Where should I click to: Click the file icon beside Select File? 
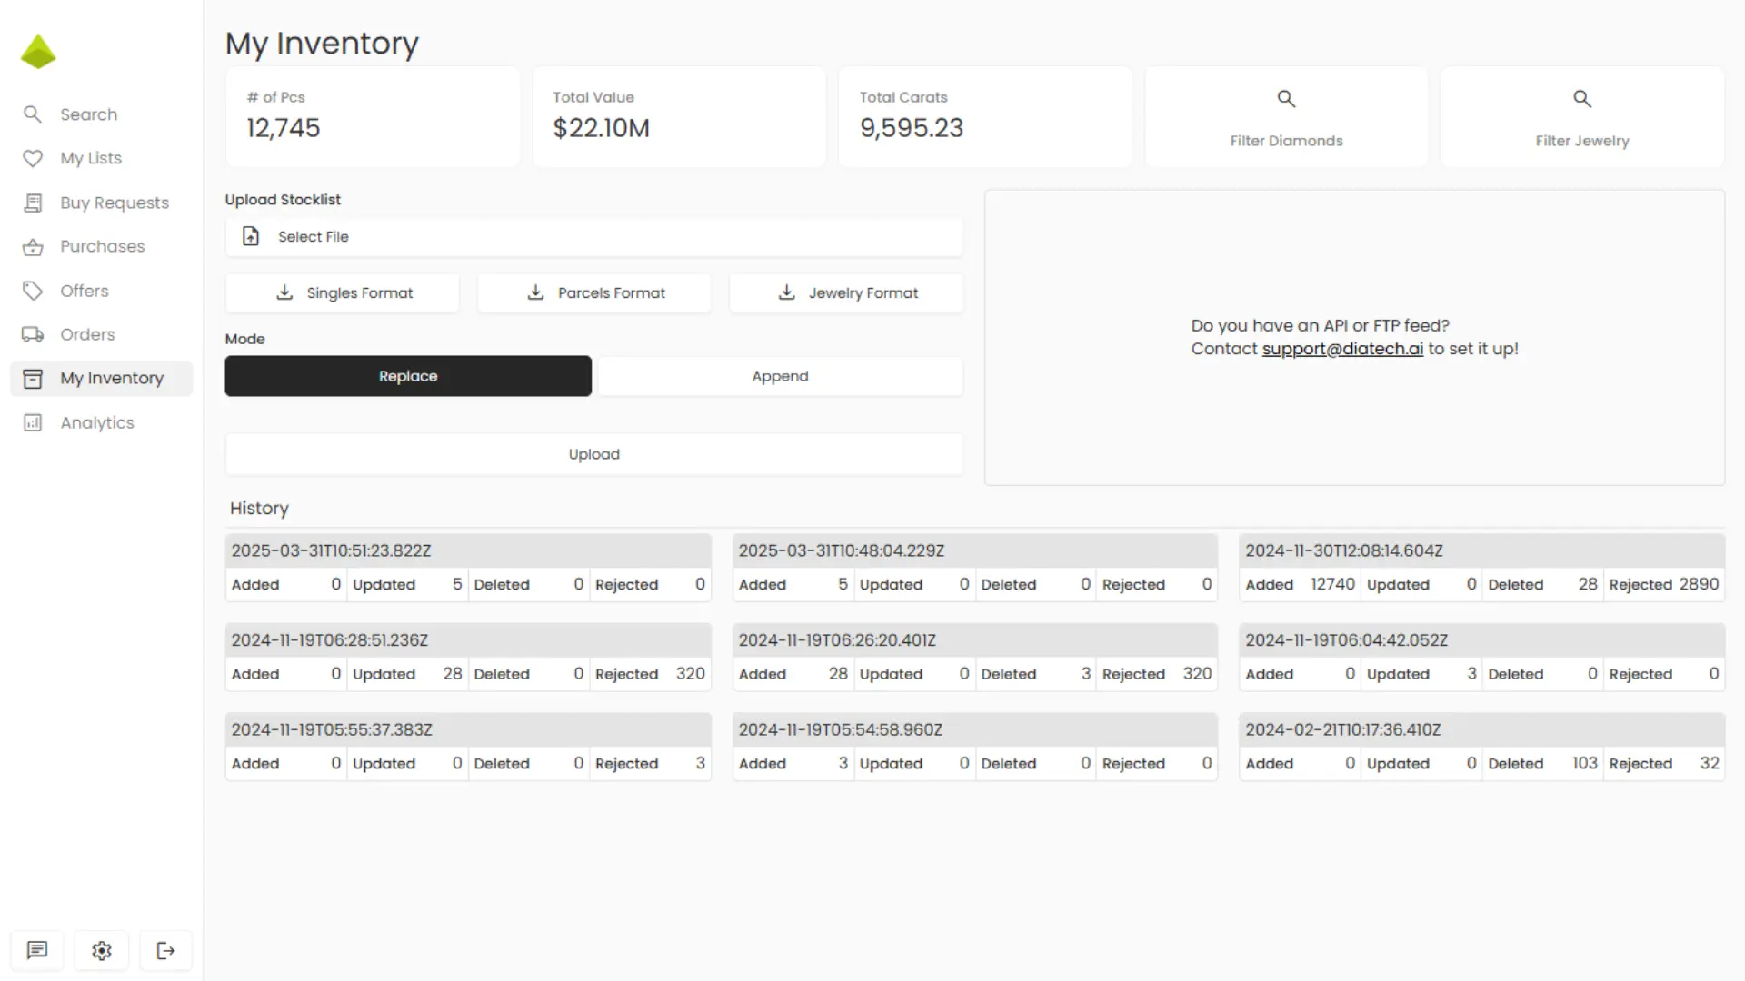tap(251, 237)
